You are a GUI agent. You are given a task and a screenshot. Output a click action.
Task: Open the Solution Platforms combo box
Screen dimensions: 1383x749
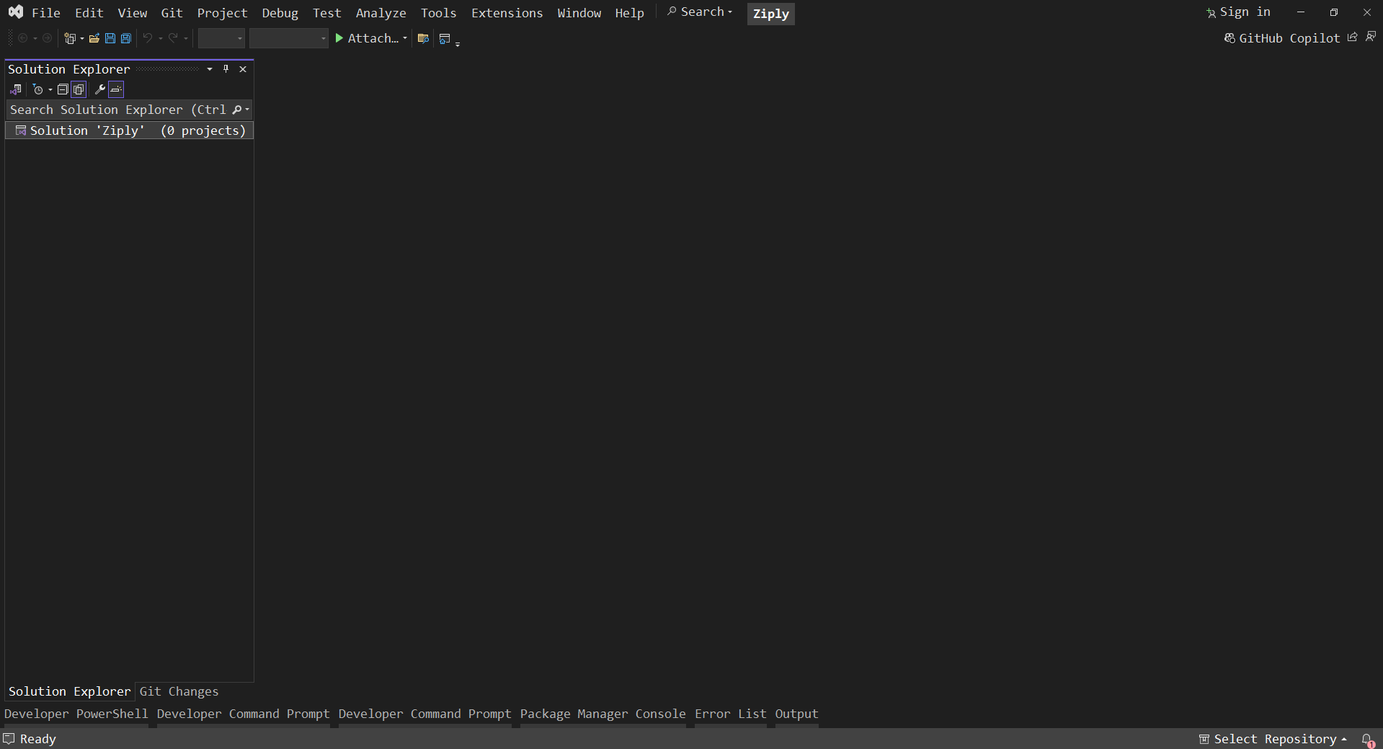coord(289,38)
